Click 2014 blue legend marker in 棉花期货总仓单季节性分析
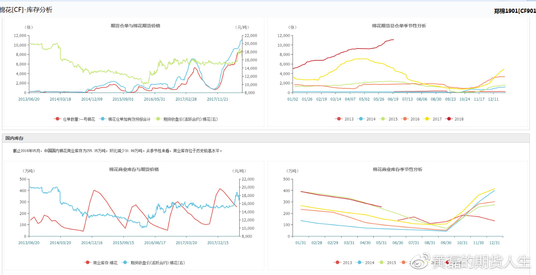Viewport: 536px width, 275px height. pos(361,119)
